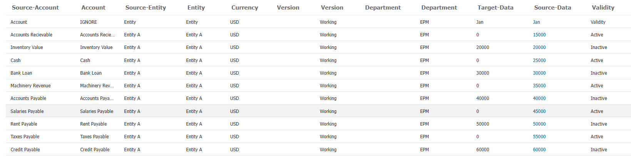The width and height of the screenshot is (631, 157).
Task: Open the 30000 source data link
Action: 539,73
